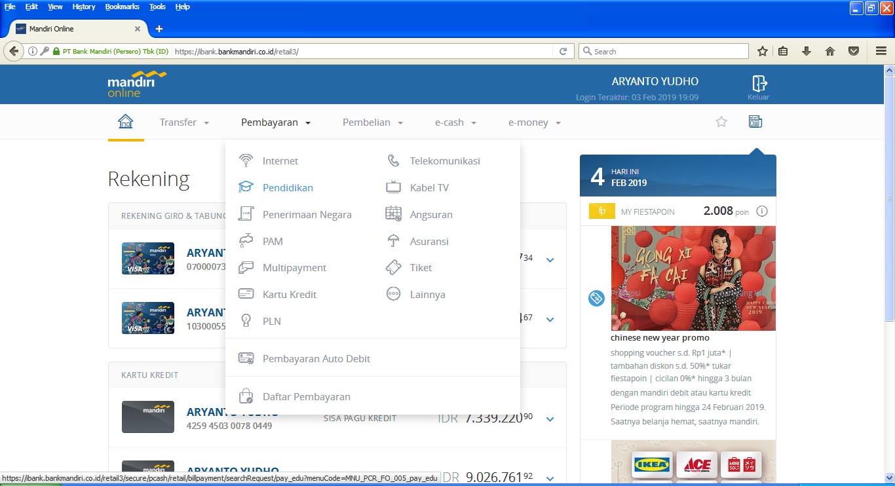Go to the home dashboard icon
This screenshot has height=486, width=895.
tap(125, 122)
